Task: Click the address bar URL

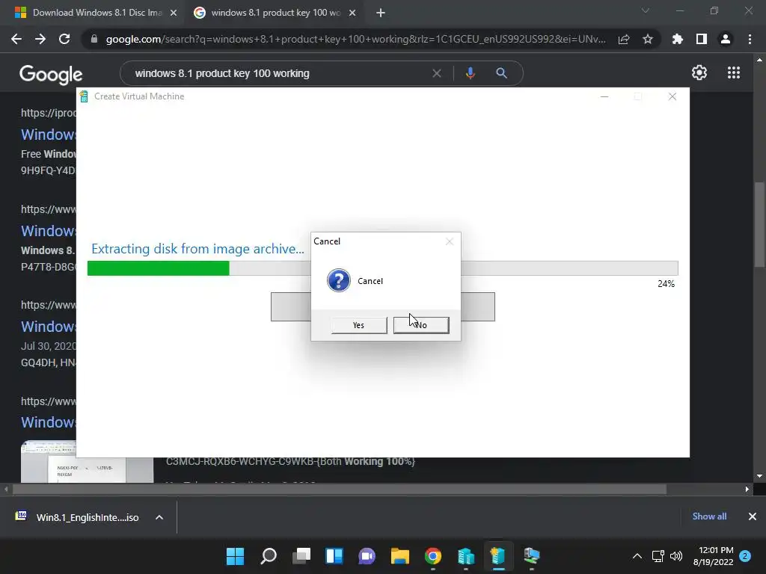Action: point(355,39)
